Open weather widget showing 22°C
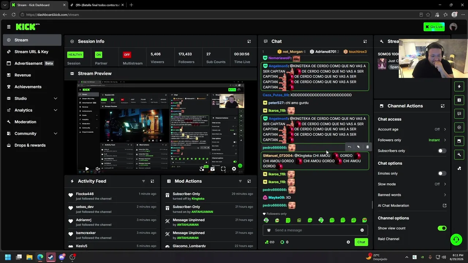Viewport: 468px width, 263px height. (377, 257)
